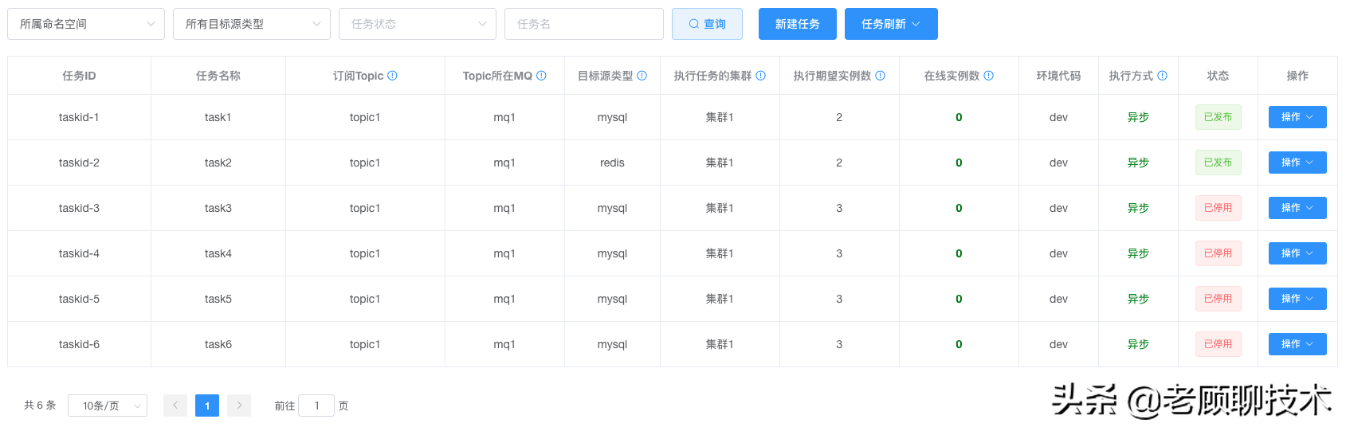This screenshot has height=431, width=1346.
Task: Click info icon next to 目标源类型 header
Action: coord(642,76)
